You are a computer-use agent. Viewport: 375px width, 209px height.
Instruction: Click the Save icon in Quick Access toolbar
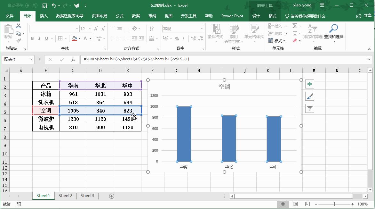pos(44,5)
